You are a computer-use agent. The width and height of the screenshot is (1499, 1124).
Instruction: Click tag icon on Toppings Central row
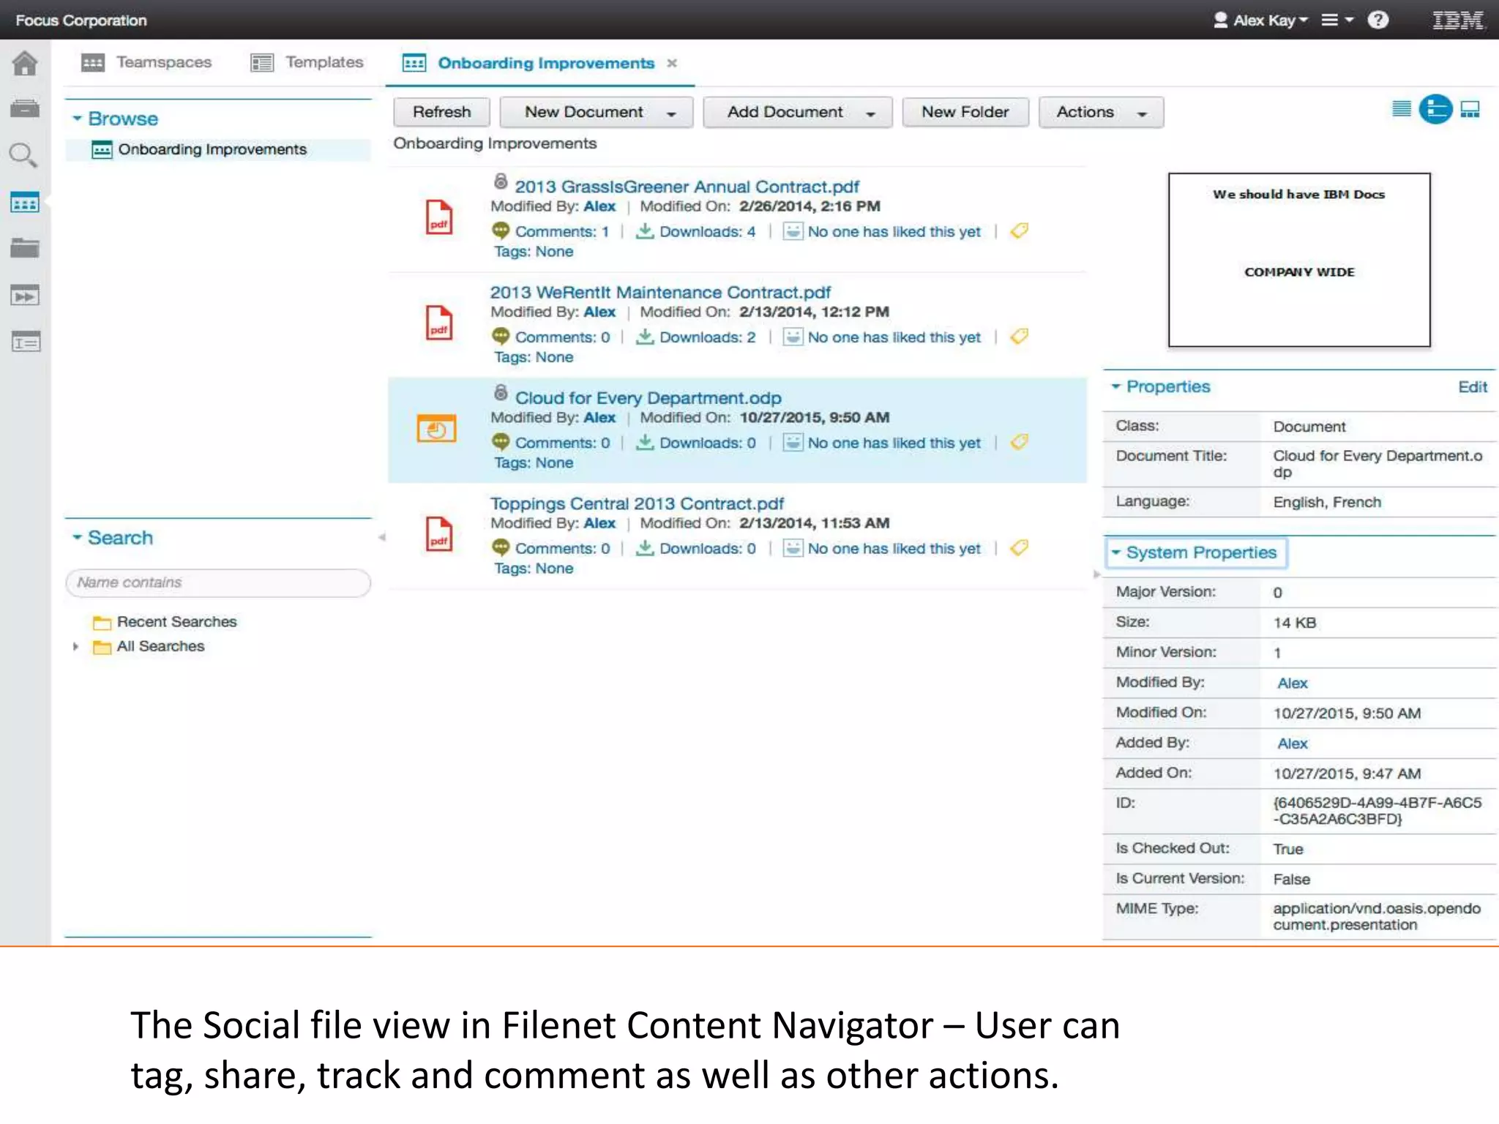tap(1019, 547)
